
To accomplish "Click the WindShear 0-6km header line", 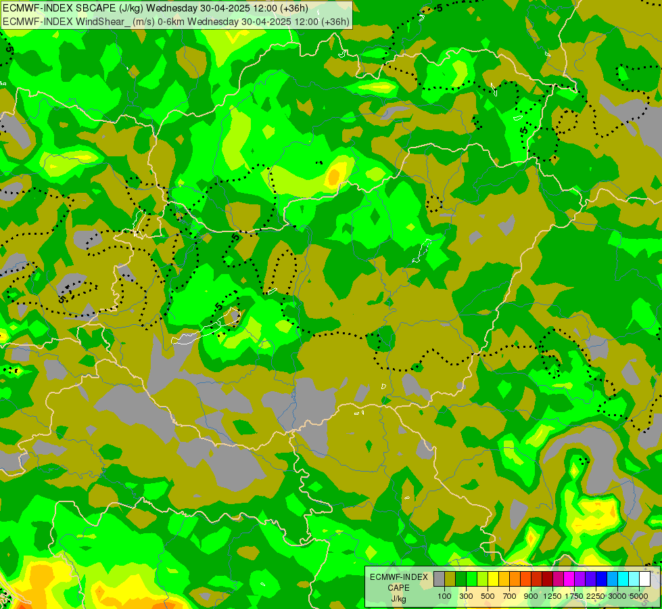I will (x=176, y=22).
